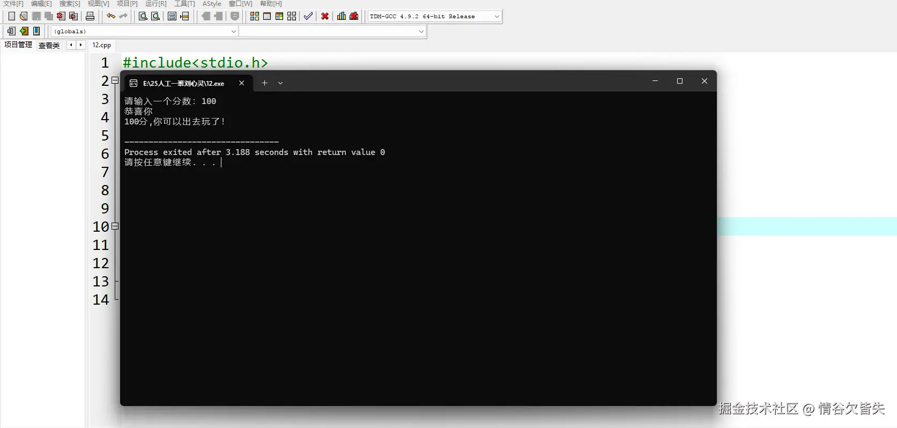Click the Close All files toolbar icon

tap(74, 16)
